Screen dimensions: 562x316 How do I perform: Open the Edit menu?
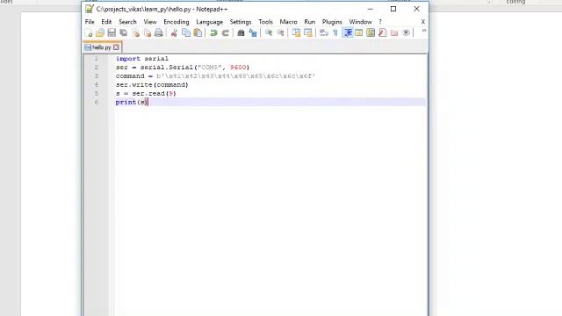coord(106,22)
